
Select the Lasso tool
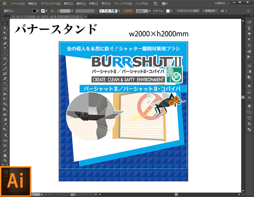pyautogui.click(x=5, y=38)
